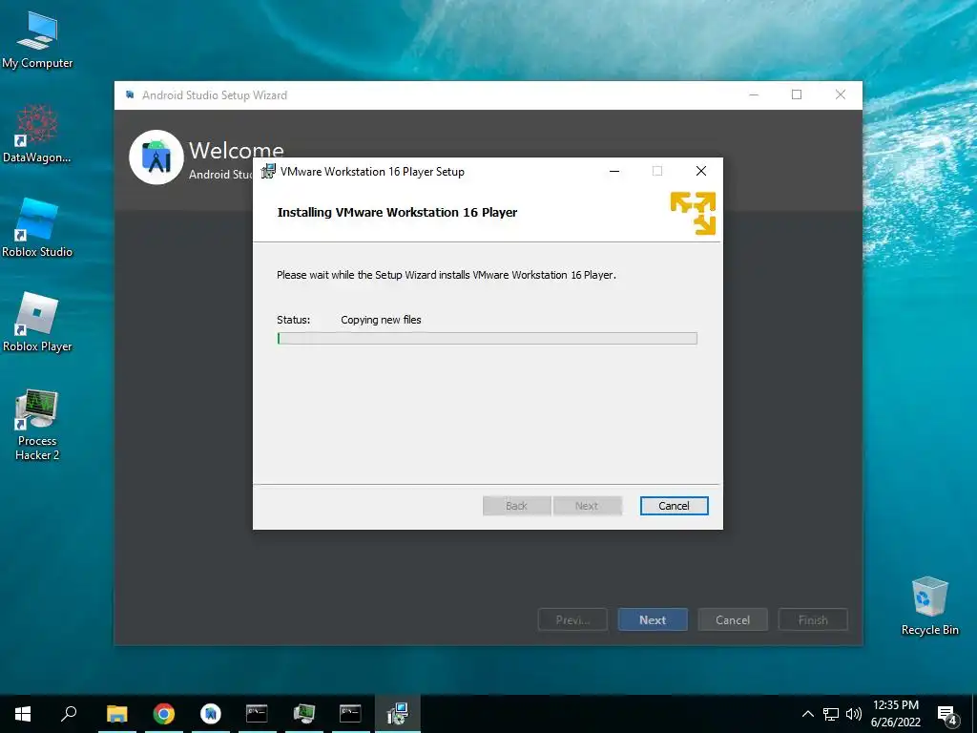Close the VMware Setup window
The image size is (977, 733).
coord(701,172)
